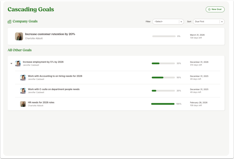Click Jennifer Caldwell's avatar on Increase employment goal
The image size is (234, 159).
(18, 63)
